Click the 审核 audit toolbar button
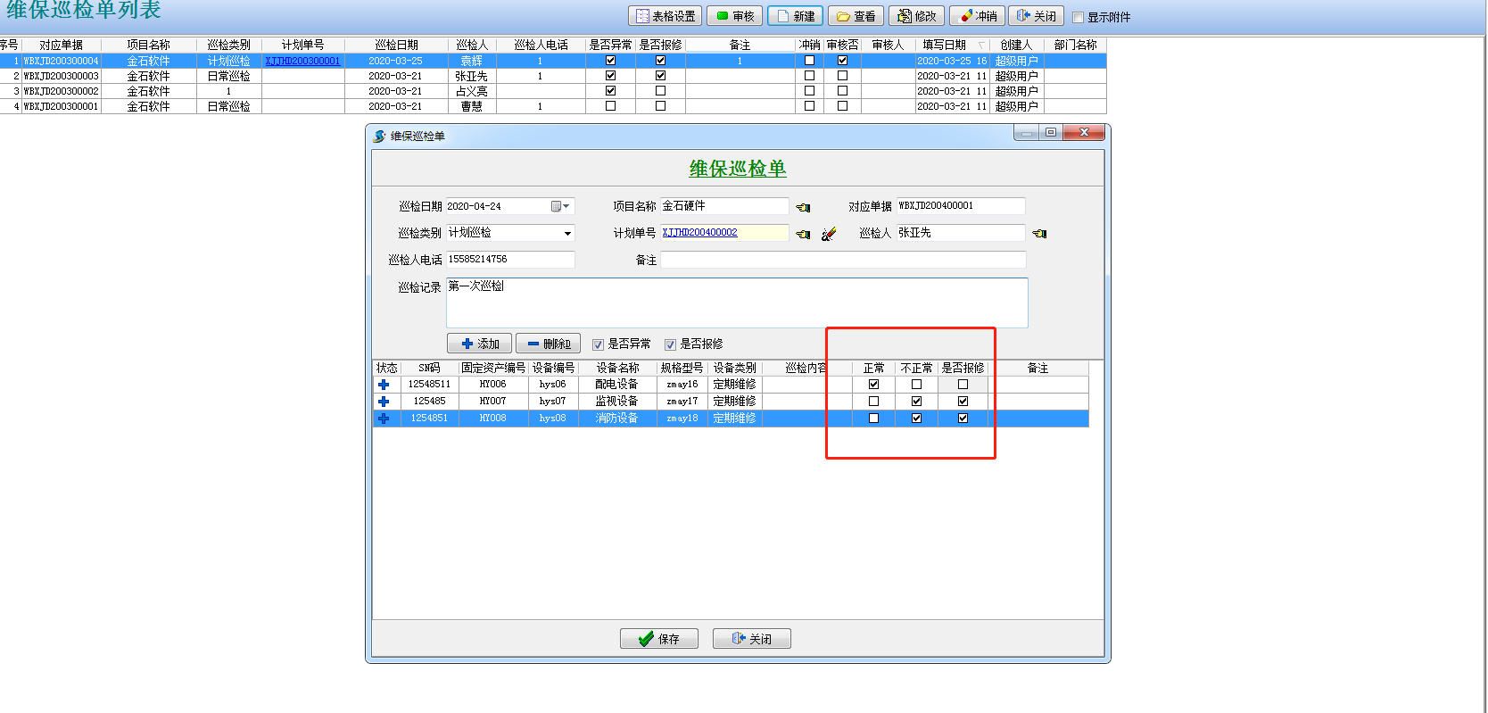The height and width of the screenshot is (713, 1488). pyautogui.click(x=735, y=16)
